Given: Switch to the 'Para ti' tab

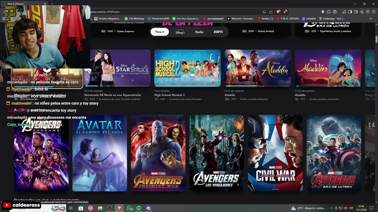Looking at the screenshot, I should tap(160, 32).
